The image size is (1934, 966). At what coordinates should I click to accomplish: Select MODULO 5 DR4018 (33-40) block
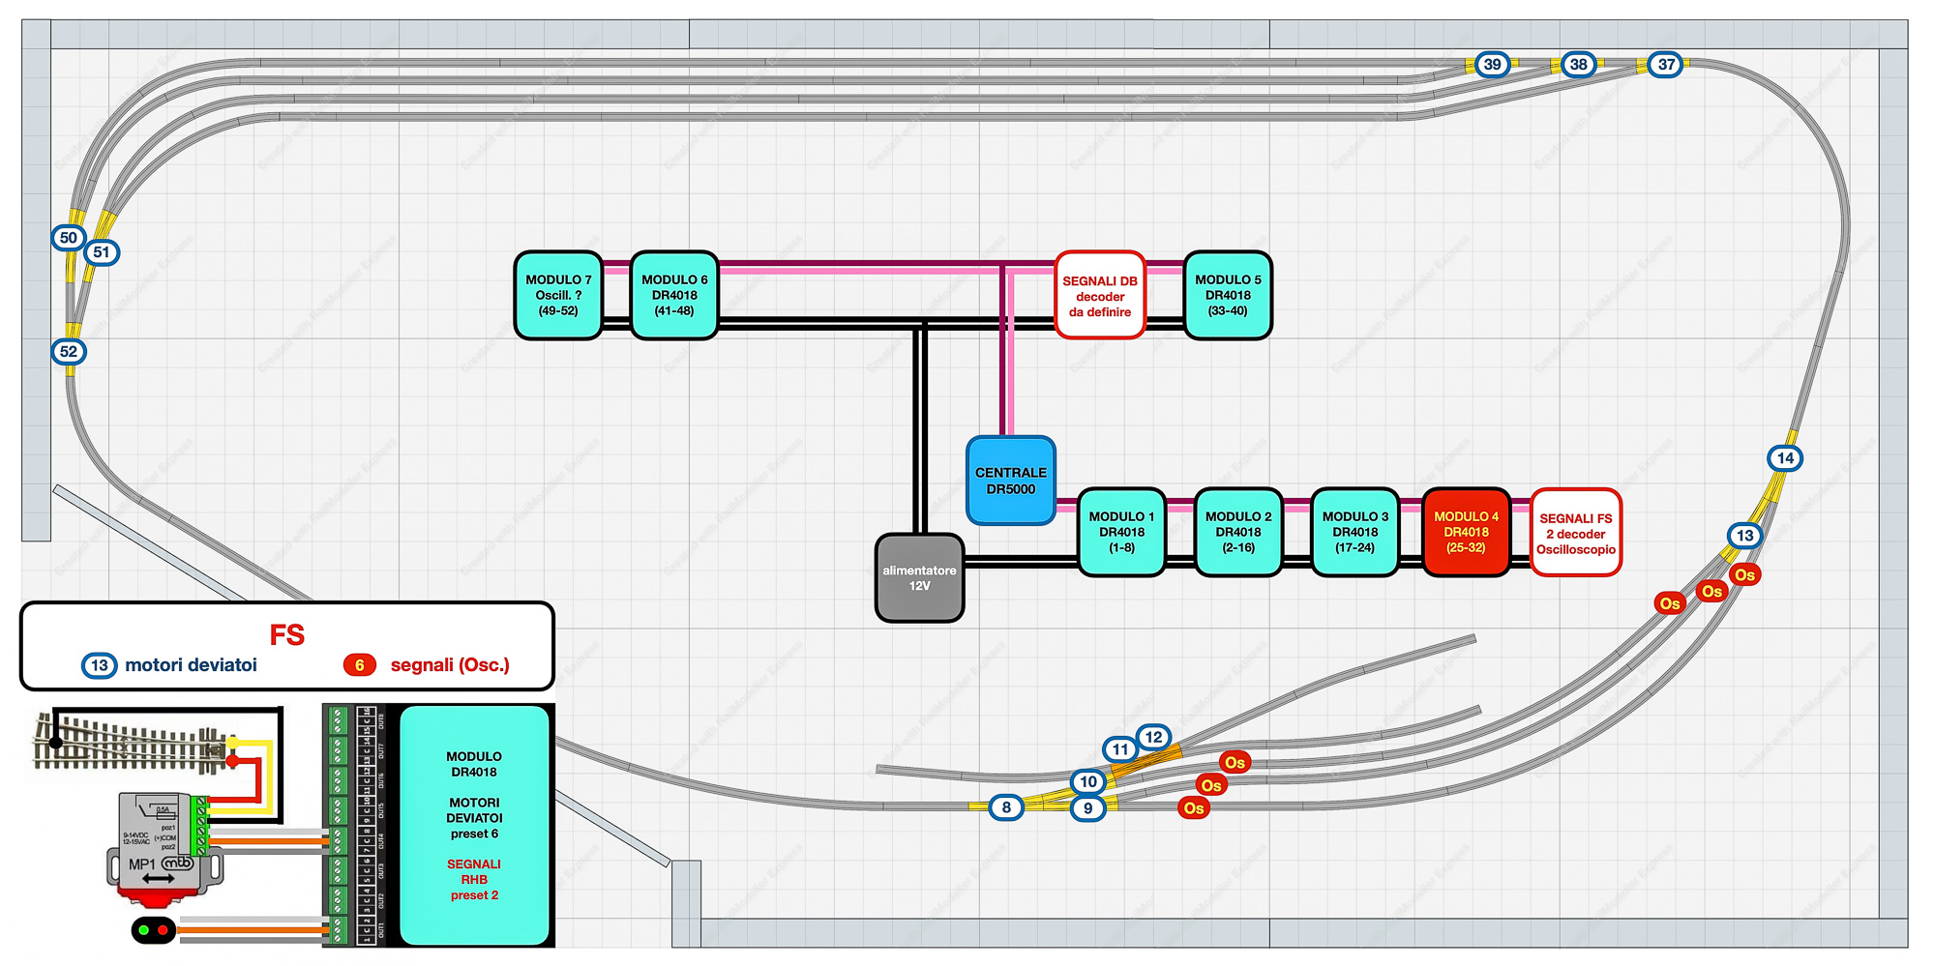click(x=1228, y=296)
